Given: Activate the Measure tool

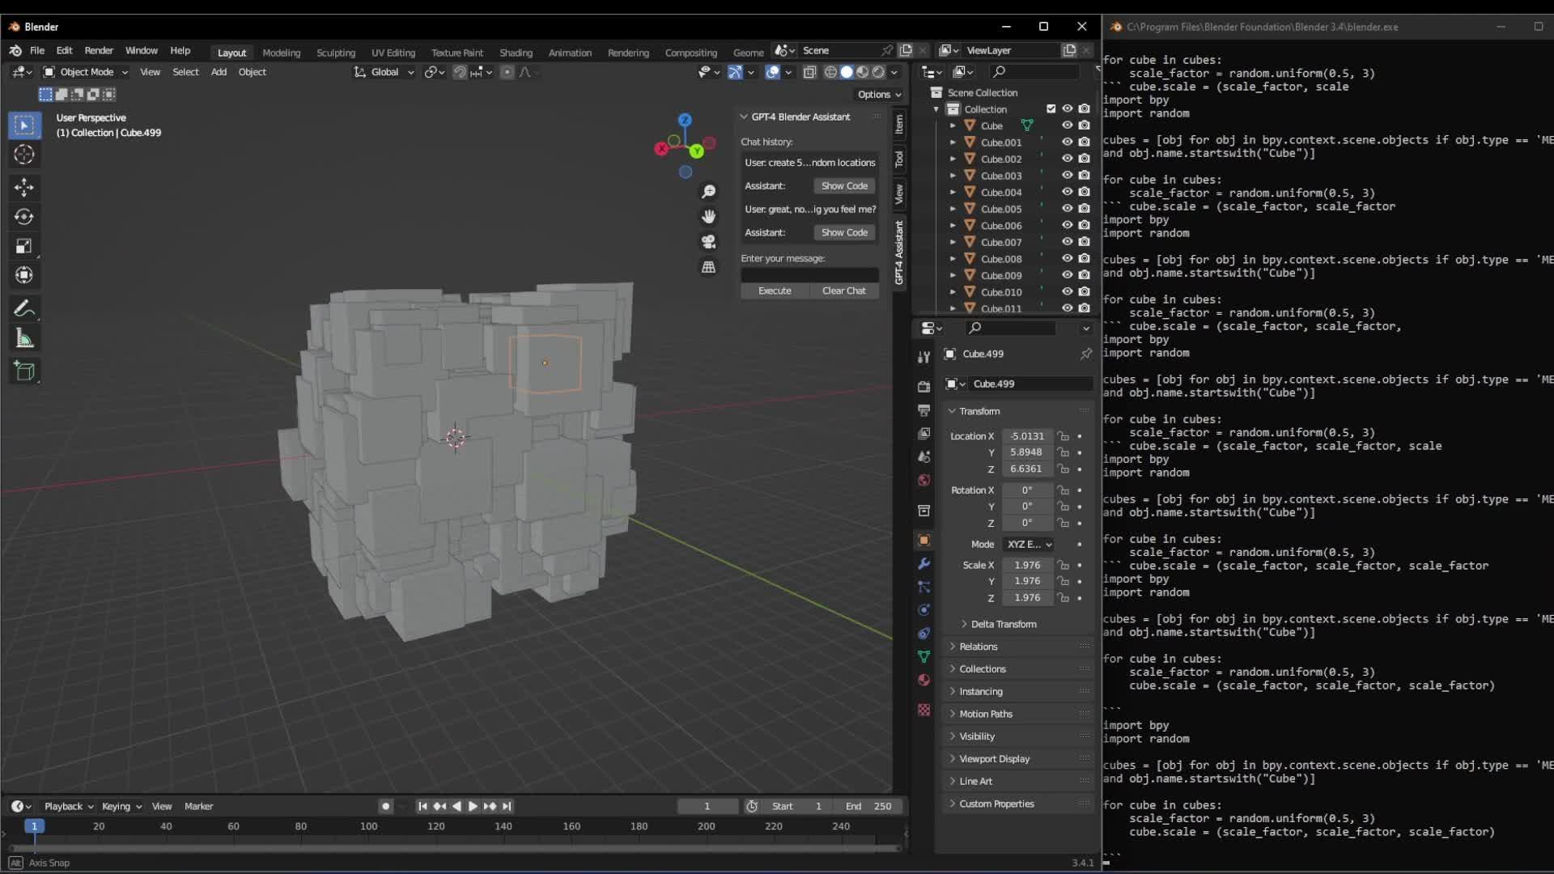Looking at the screenshot, I should pyautogui.click(x=24, y=338).
